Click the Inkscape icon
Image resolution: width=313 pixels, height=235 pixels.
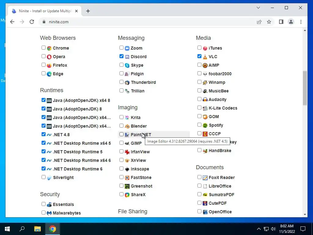point(127,169)
